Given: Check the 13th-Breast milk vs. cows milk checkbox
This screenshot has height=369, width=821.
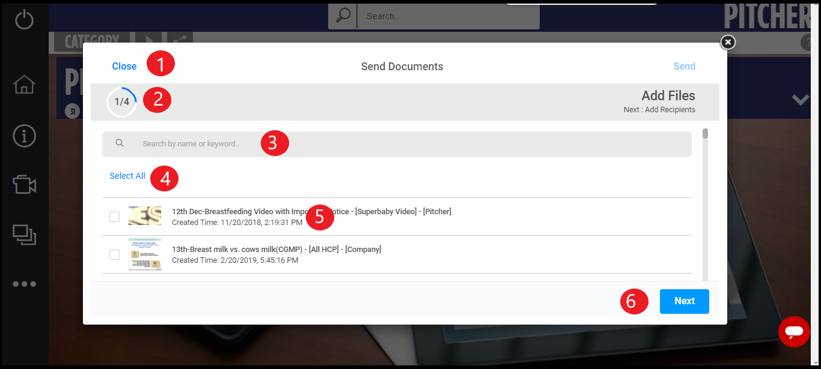Looking at the screenshot, I should click(x=115, y=254).
